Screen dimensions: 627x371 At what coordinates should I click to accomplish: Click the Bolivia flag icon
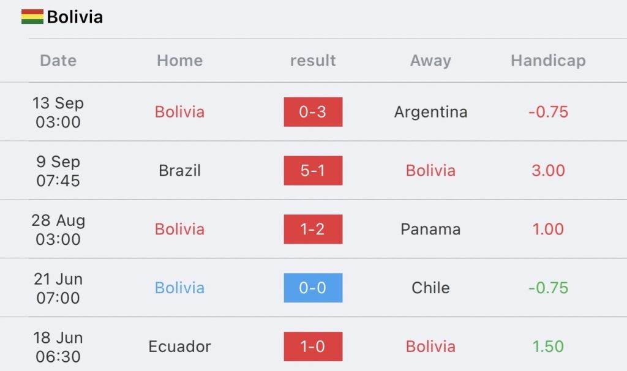coord(32,17)
